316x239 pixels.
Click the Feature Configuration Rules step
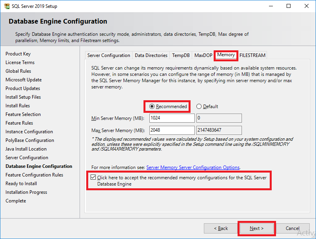tap(34, 175)
